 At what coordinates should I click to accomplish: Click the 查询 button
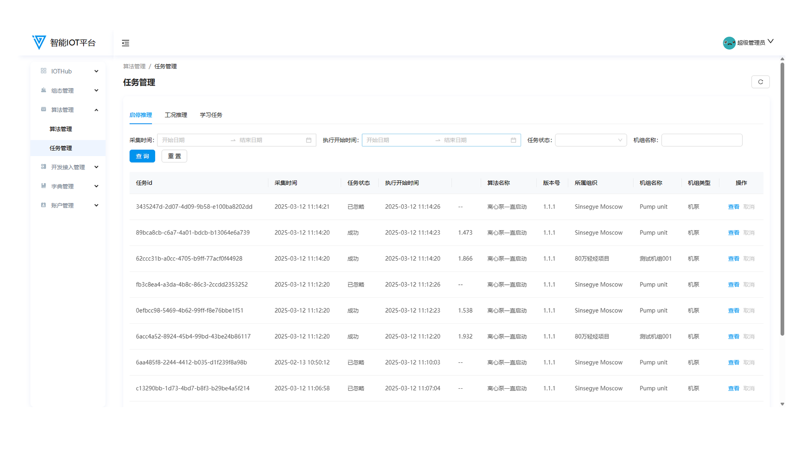point(142,156)
